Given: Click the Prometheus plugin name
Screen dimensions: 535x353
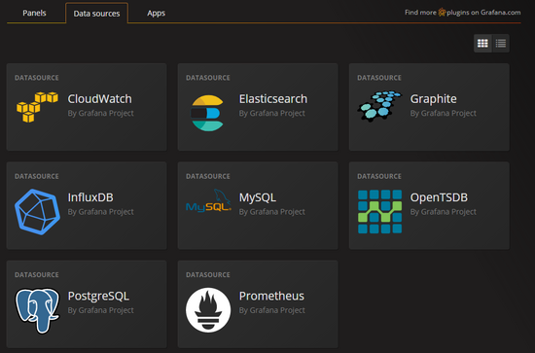Looking at the screenshot, I should click(x=271, y=296).
